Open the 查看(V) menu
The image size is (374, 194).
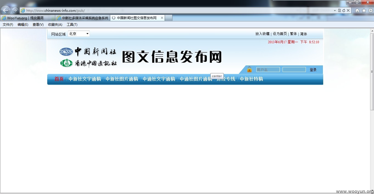pyautogui.click(x=38, y=25)
